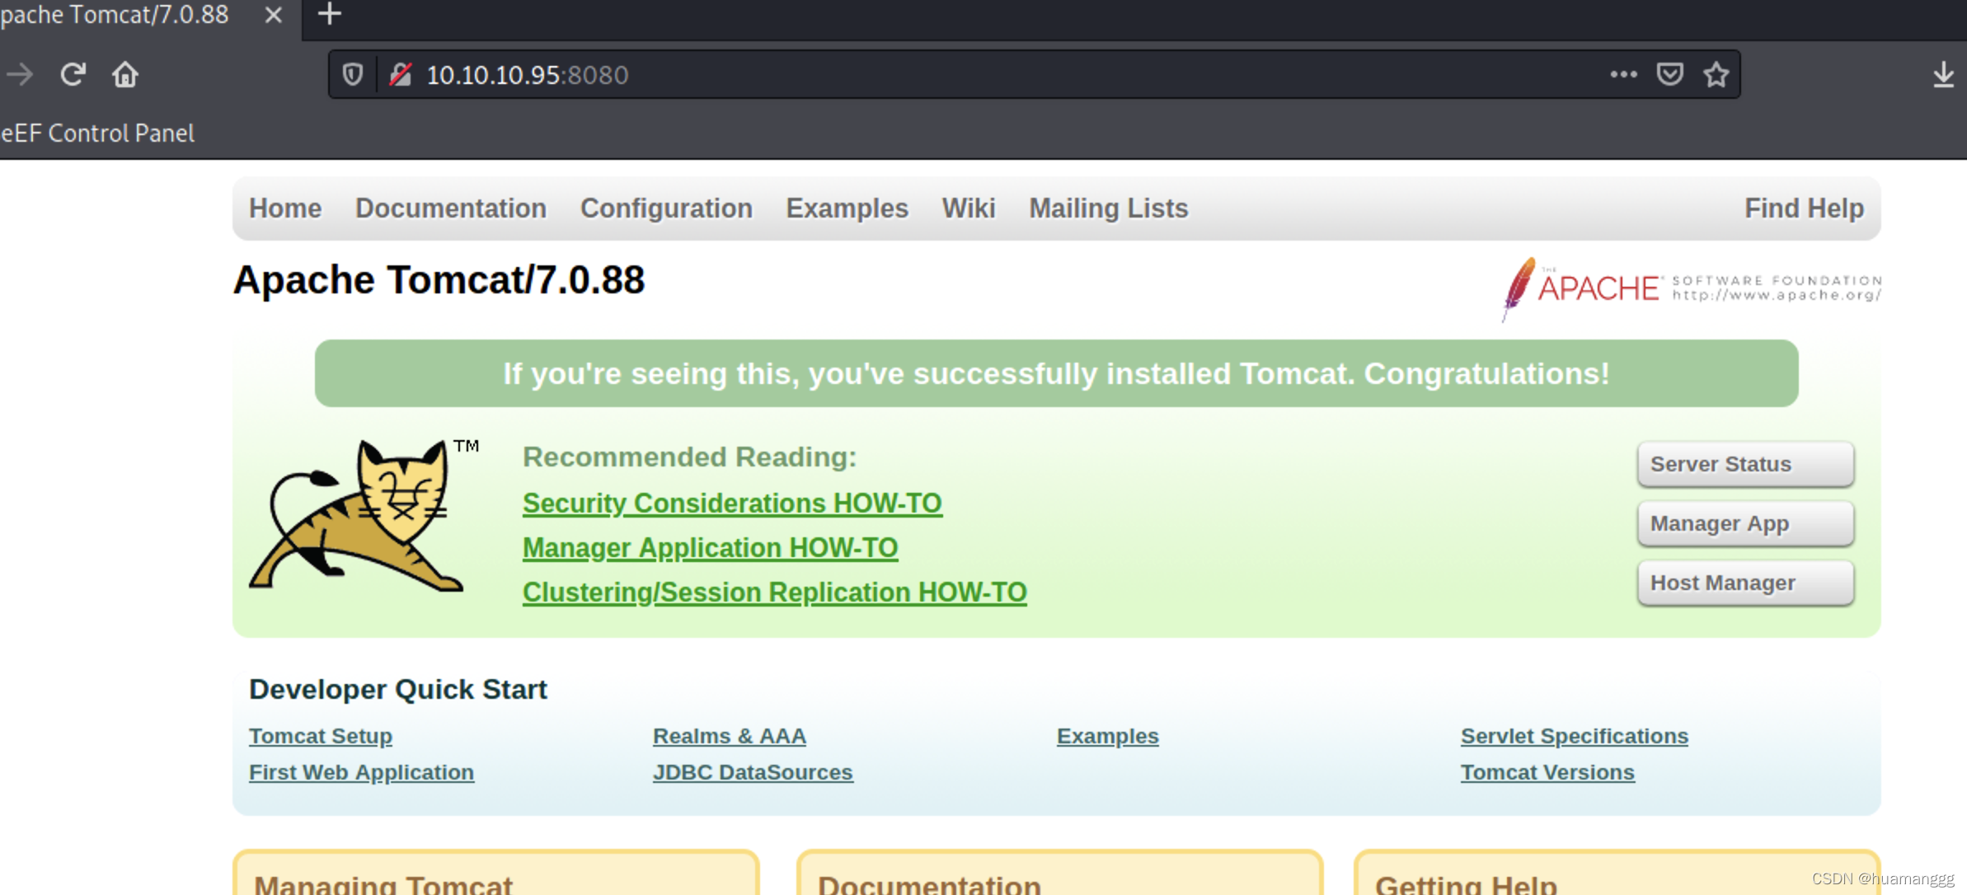
Task: Click the Apache Software Foundation feather logo
Action: [1692, 288]
